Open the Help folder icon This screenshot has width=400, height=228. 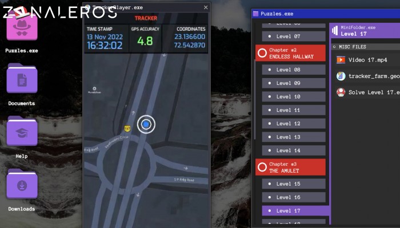(x=22, y=131)
